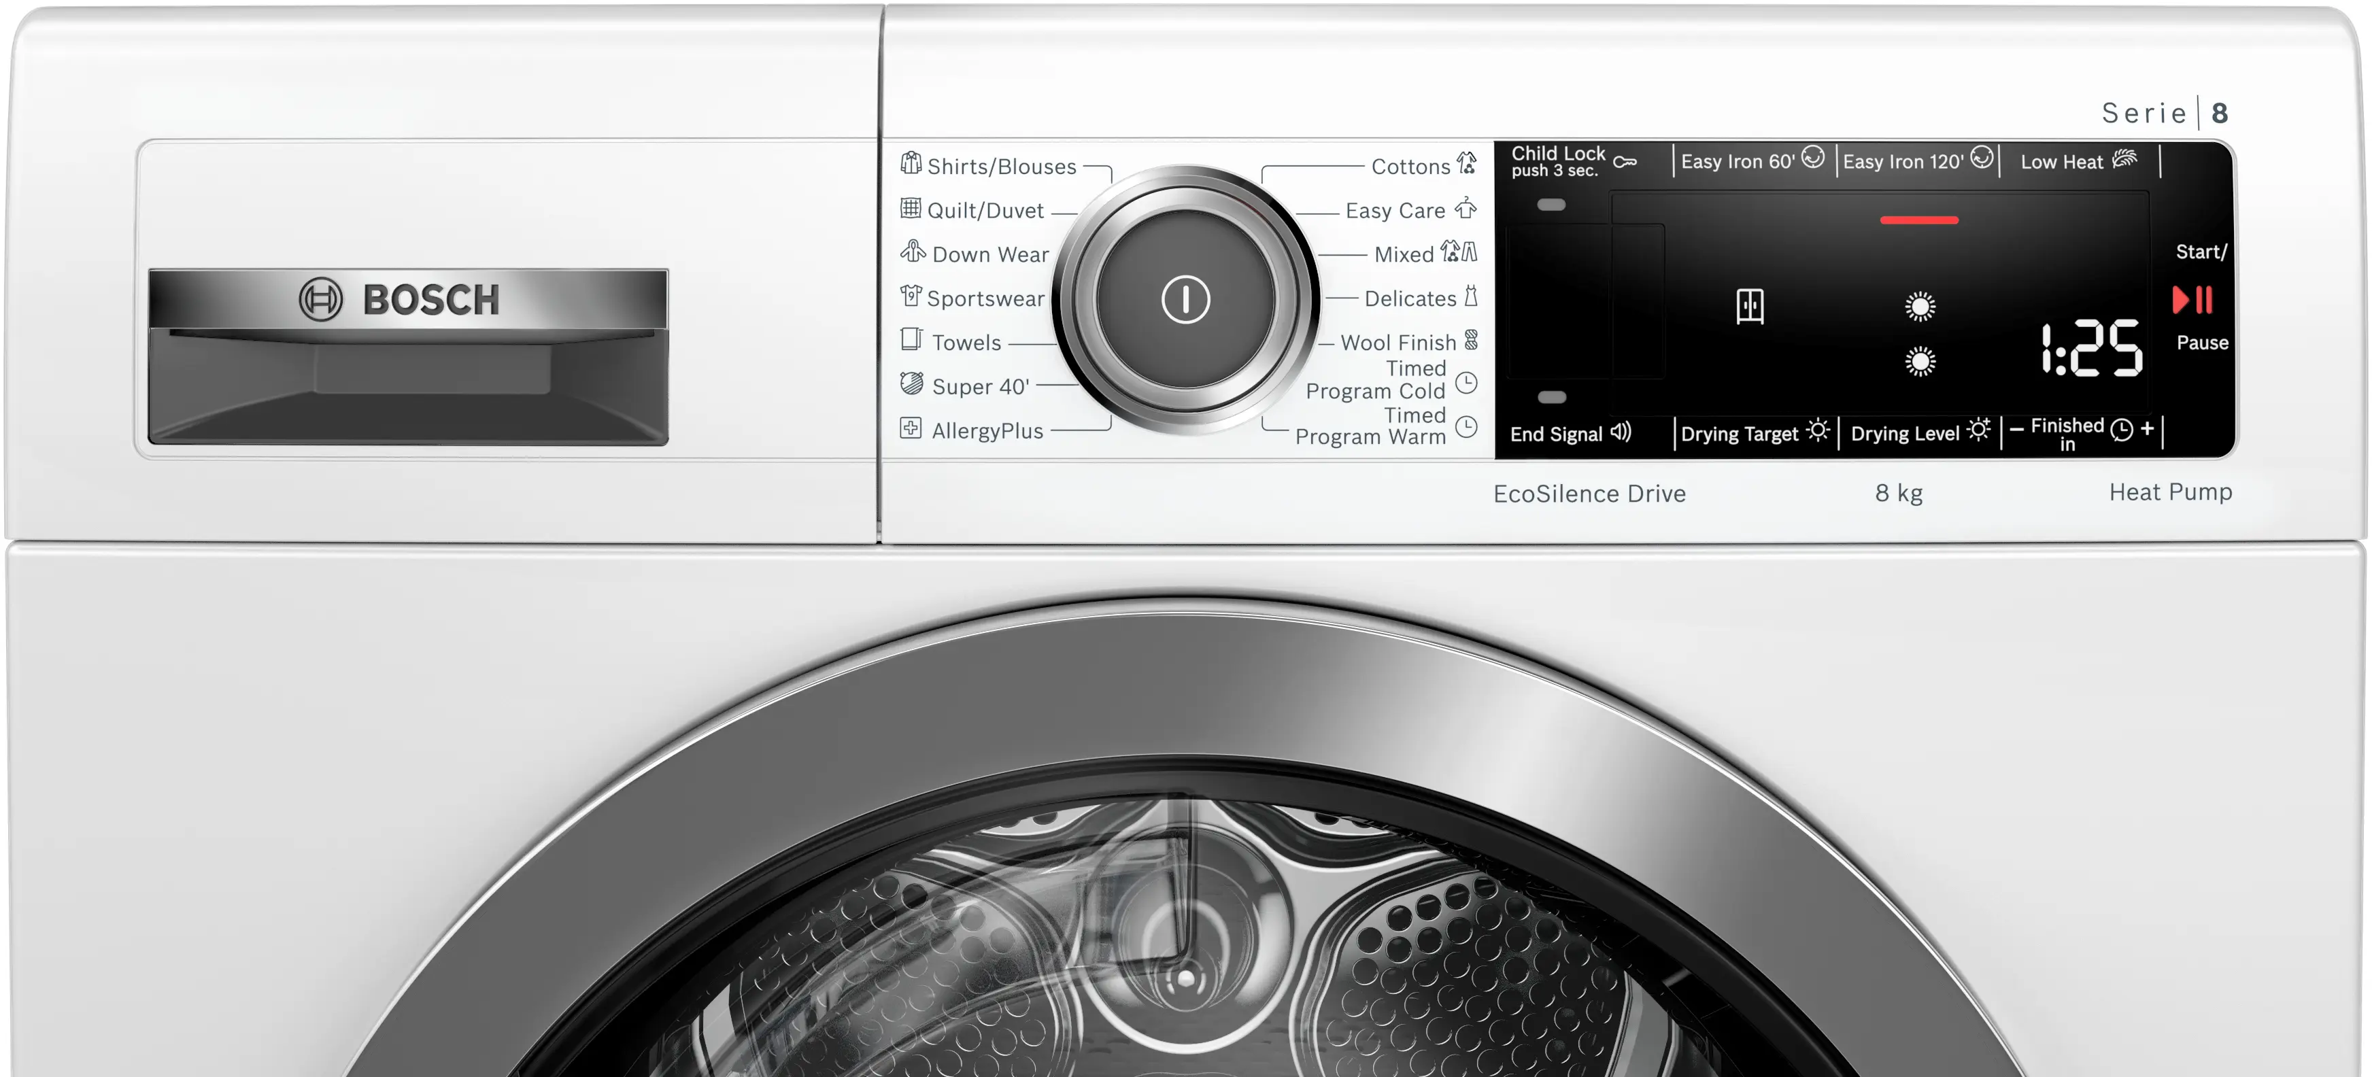Screen dimensions: 2372x1077
Task: Toggle Easy Iron 120' option
Action: pos(1916,161)
